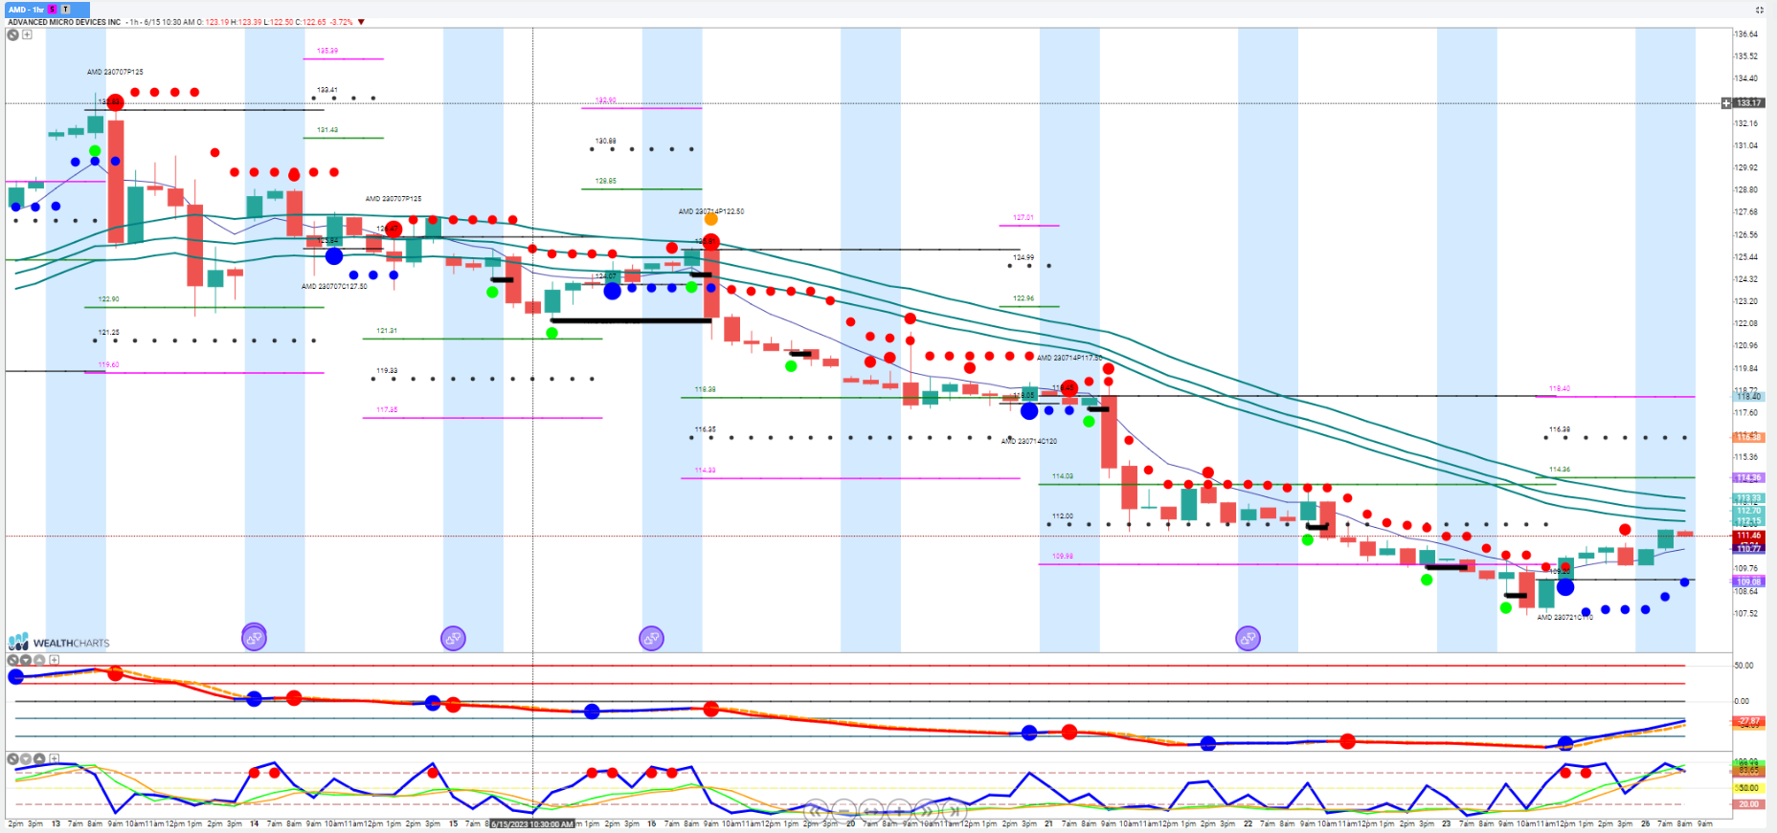1777x833 pixels.
Task: Click the orange dot above AMD 230714P122.50
Action: [x=711, y=220]
